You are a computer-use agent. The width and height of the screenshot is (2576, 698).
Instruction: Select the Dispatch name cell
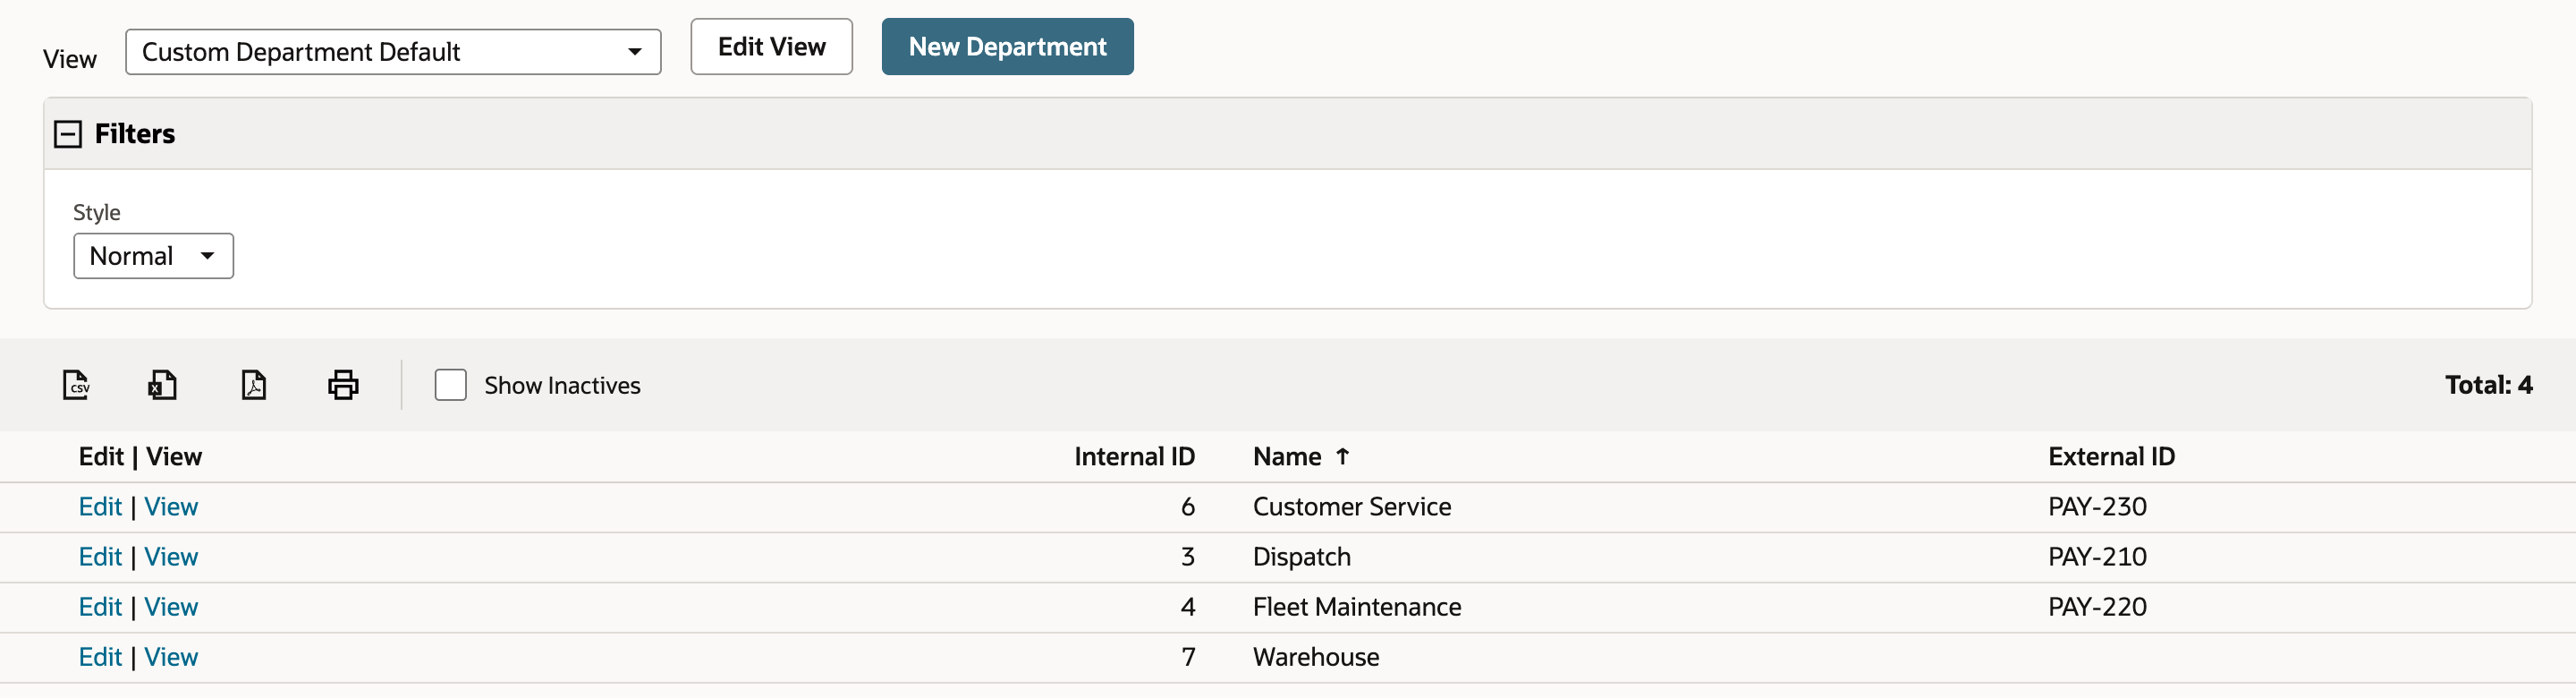[x=1301, y=557]
